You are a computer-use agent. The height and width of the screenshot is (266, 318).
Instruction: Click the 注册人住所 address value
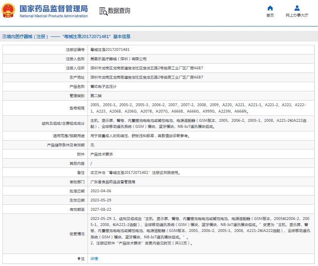coord(147,68)
